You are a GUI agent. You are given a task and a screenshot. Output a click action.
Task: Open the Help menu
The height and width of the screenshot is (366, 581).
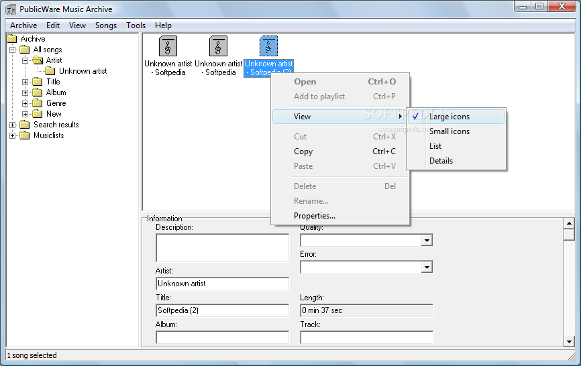[x=163, y=25]
